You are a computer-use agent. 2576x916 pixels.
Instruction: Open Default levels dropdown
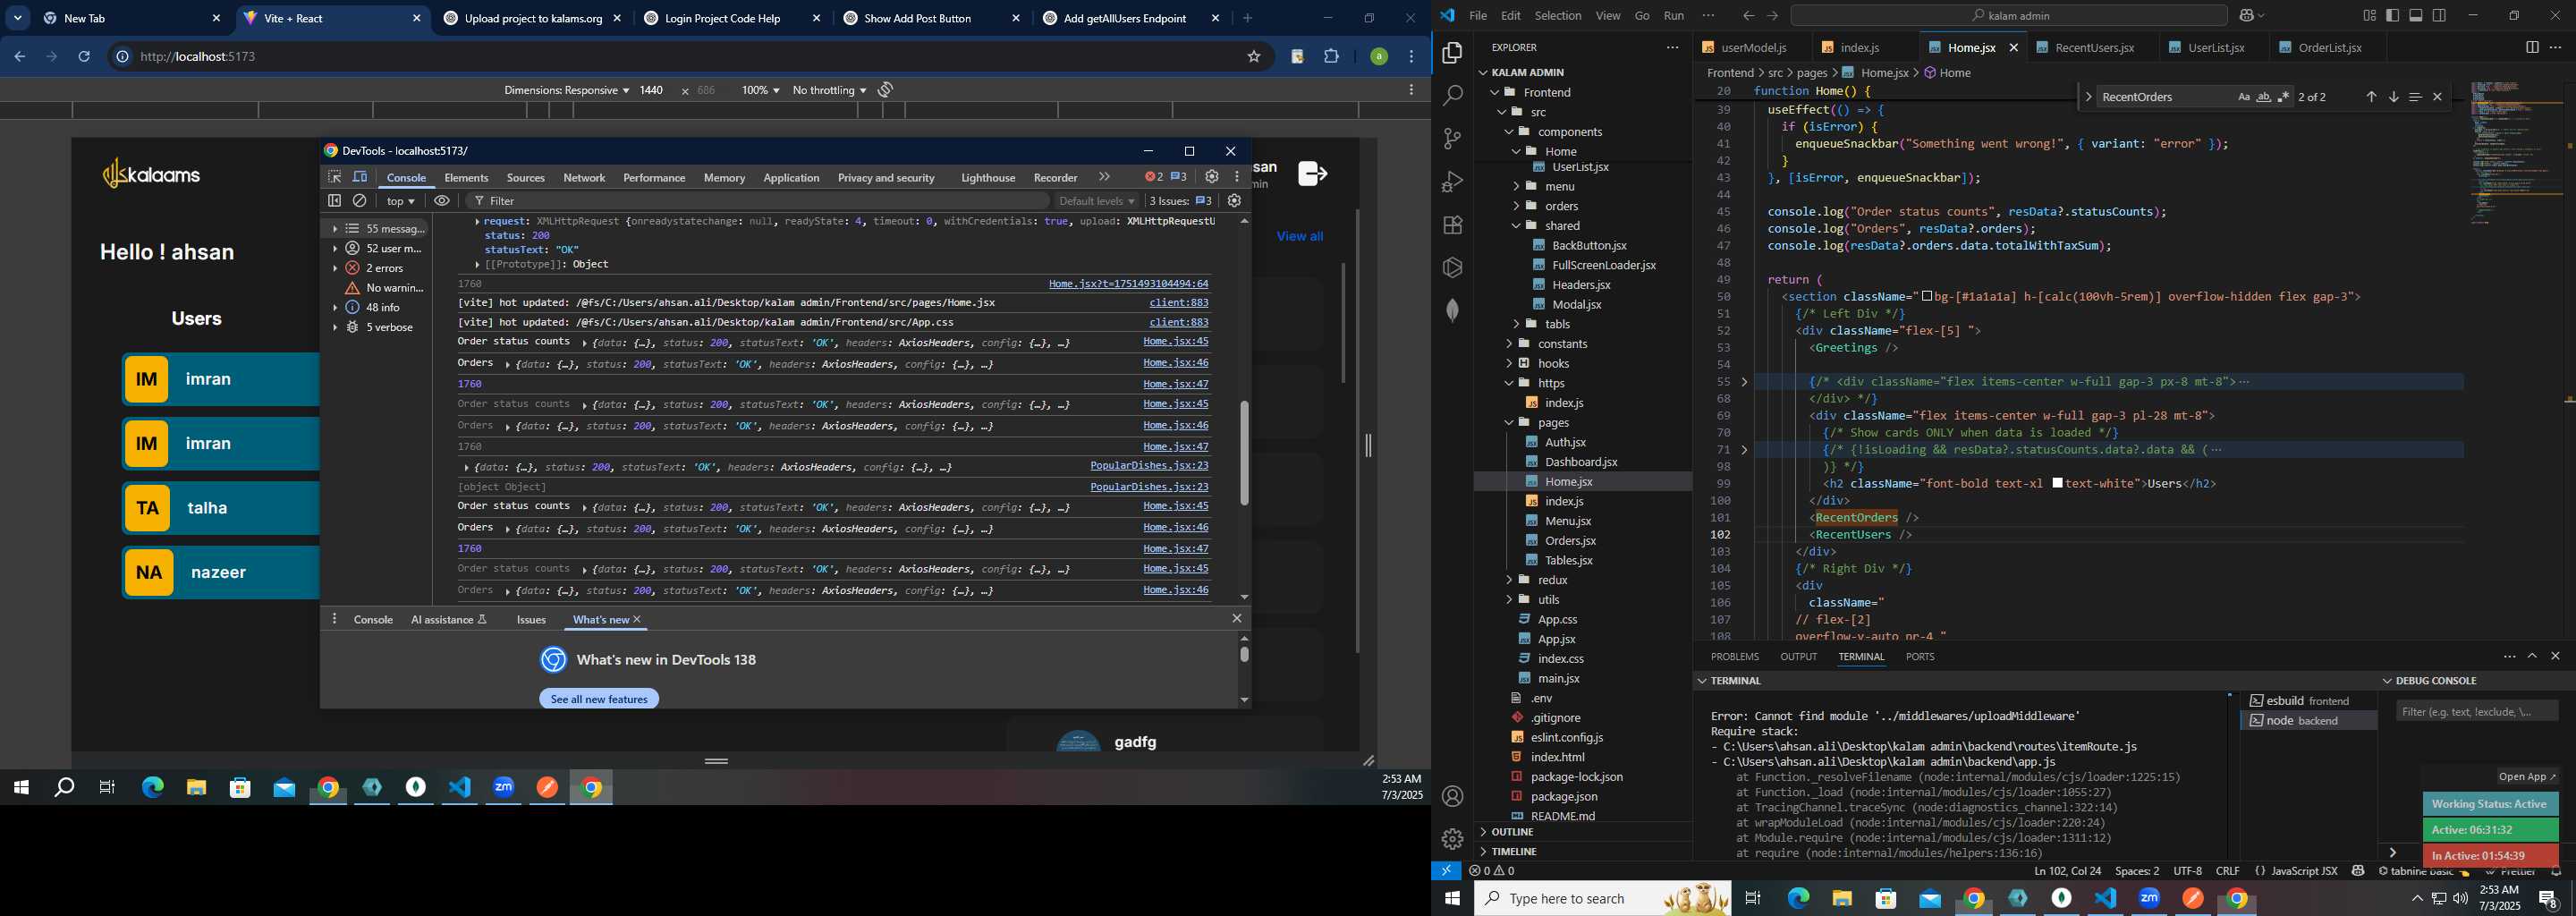click(x=1097, y=201)
